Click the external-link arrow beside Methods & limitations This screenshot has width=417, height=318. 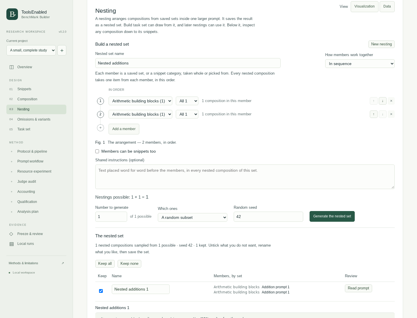click(x=63, y=263)
